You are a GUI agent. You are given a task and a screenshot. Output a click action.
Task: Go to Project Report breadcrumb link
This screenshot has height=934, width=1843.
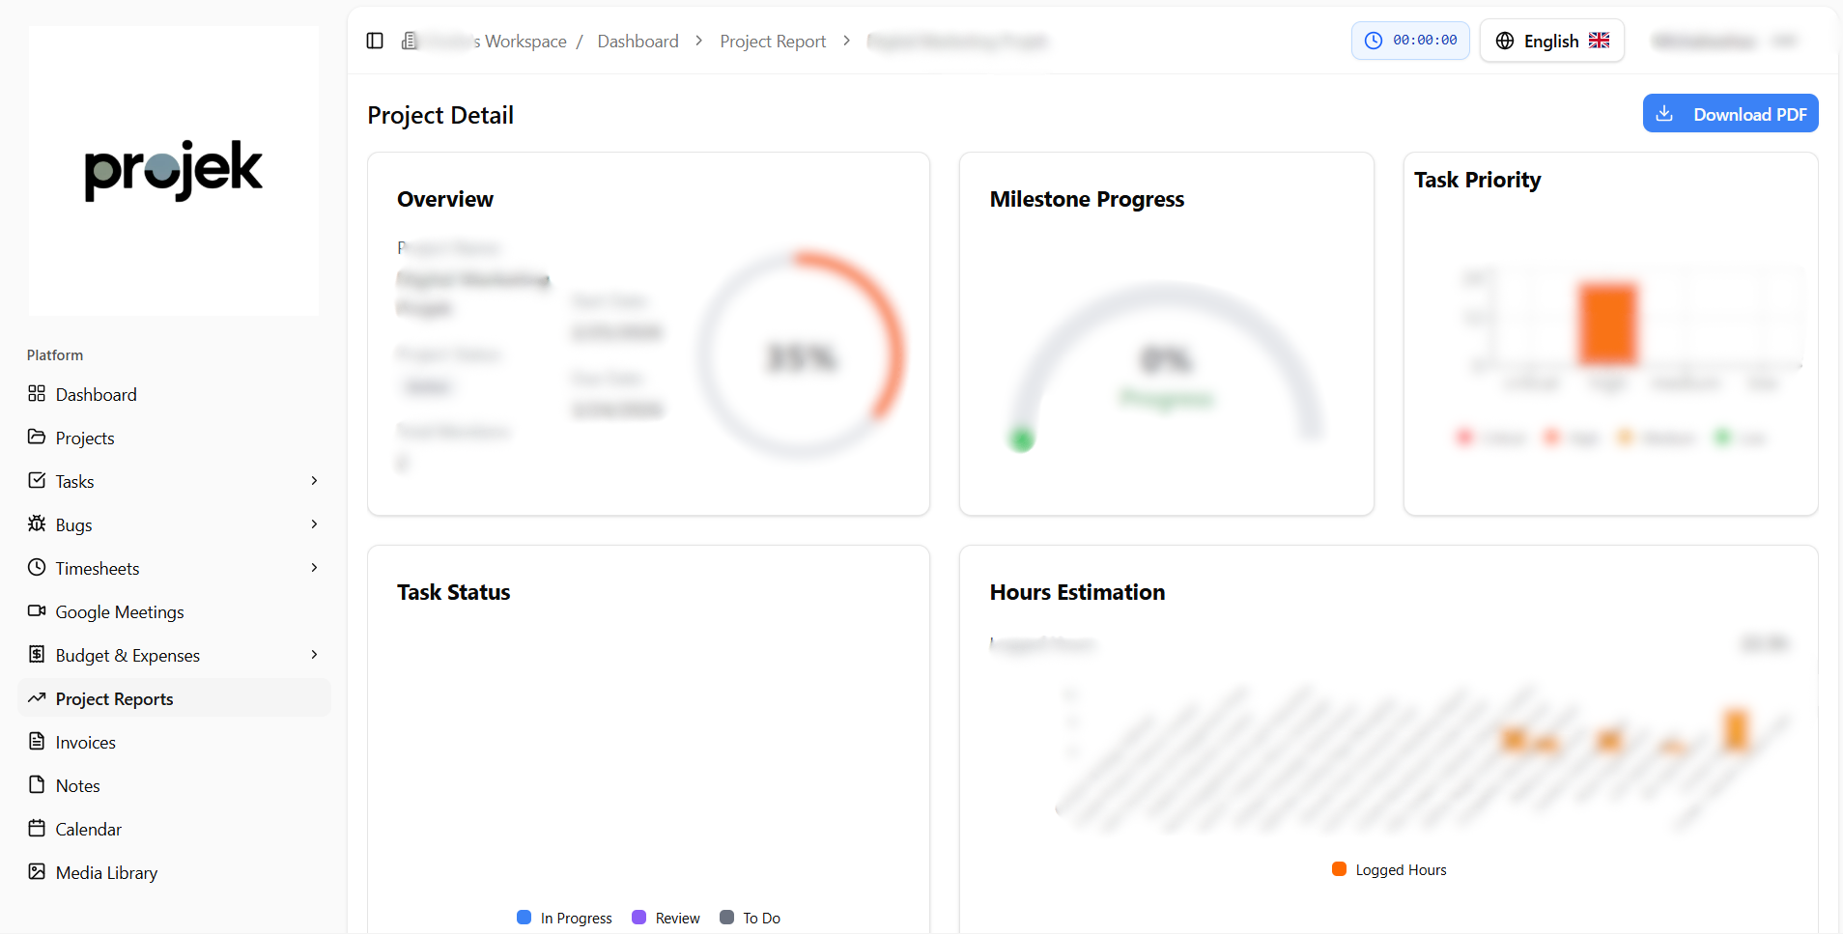pyautogui.click(x=773, y=42)
